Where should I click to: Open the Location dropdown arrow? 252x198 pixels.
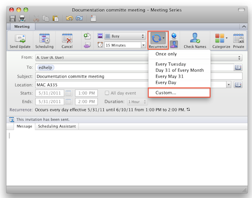229,85
